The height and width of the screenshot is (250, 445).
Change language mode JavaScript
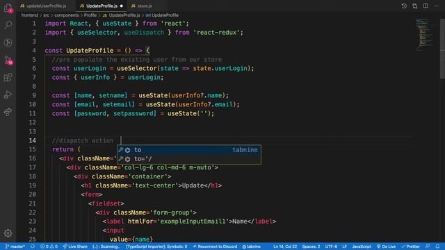(362, 247)
